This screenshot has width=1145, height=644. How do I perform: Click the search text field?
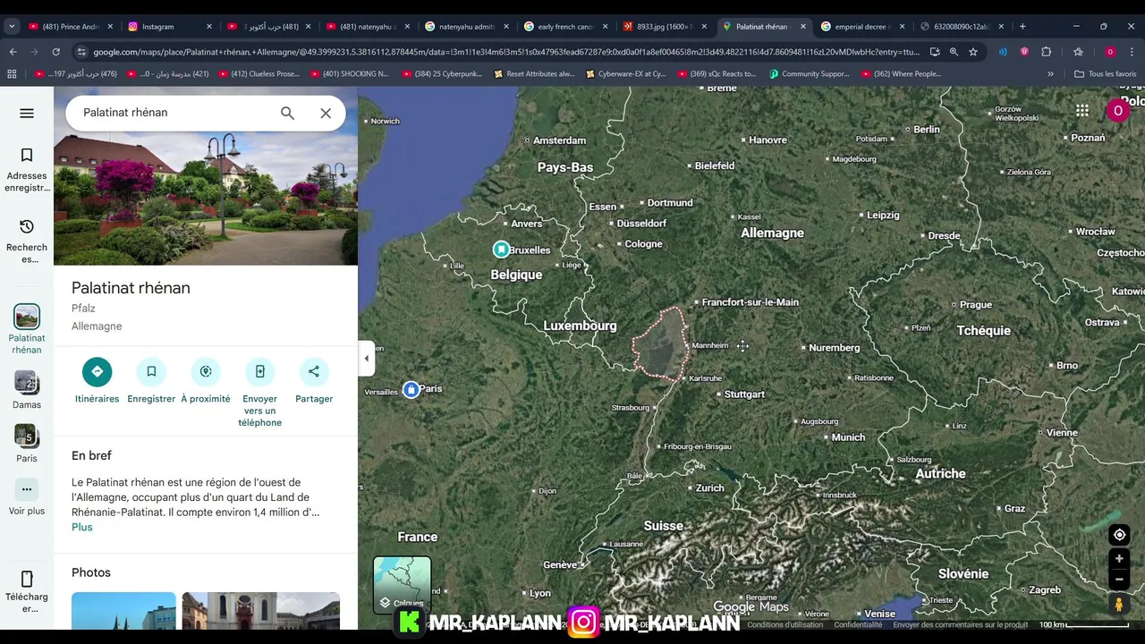click(174, 113)
